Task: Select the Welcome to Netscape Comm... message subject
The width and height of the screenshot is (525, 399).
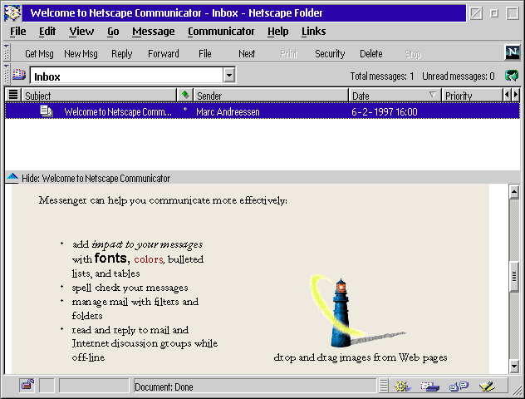Action: [118, 112]
